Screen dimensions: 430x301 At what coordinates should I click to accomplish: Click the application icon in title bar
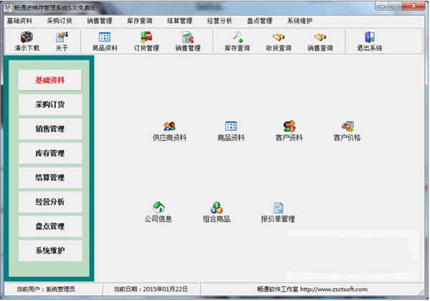8,8
